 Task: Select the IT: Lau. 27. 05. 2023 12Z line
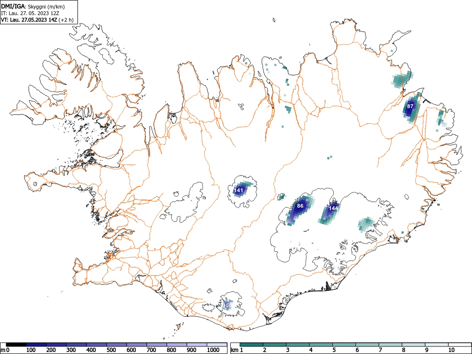30,13
